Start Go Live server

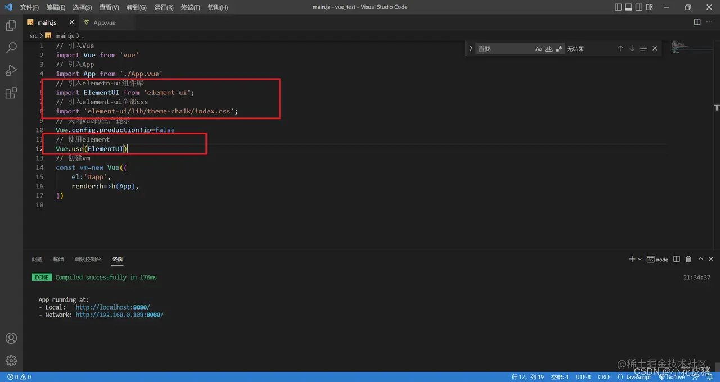coord(672,377)
